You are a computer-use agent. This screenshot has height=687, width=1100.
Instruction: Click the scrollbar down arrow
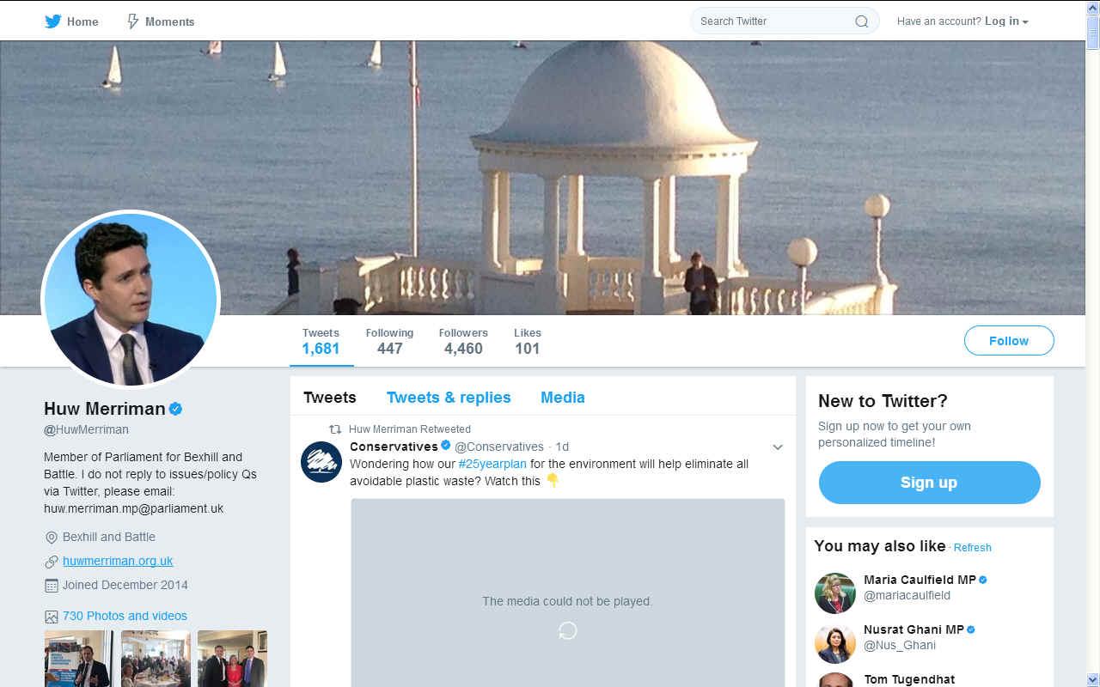pos(1092,679)
